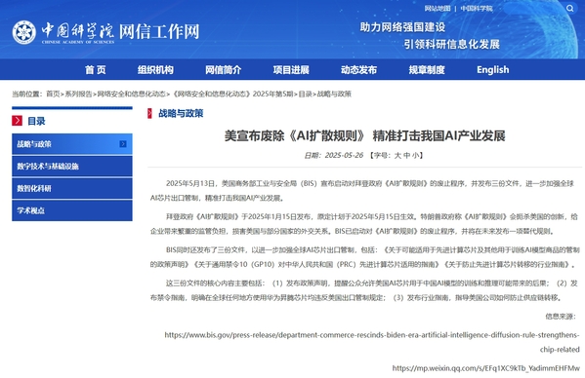
Task: Set font size to 大
Action: coord(397,155)
